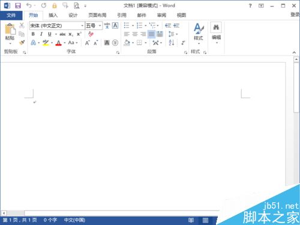Click the Cut scissors icon

click(x=22, y=25)
